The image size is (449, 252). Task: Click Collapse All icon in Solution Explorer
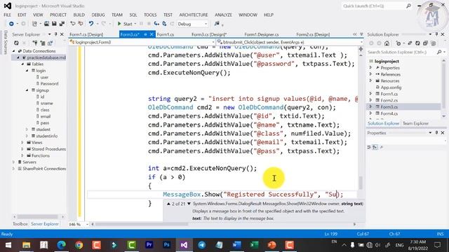click(x=426, y=43)
